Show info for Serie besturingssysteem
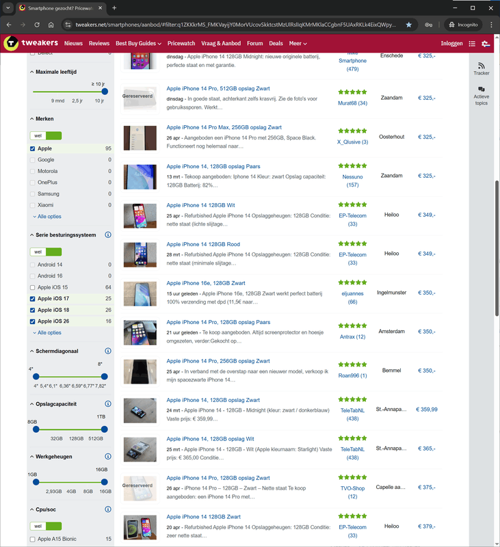500x547 pixels. 108,235
